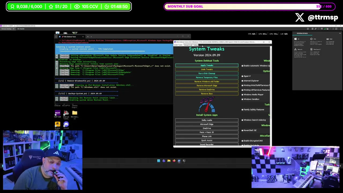This screenshot has width=343, height=193.
Task: Click Remove Microsoft Edge button
Action: pos(207,86)
